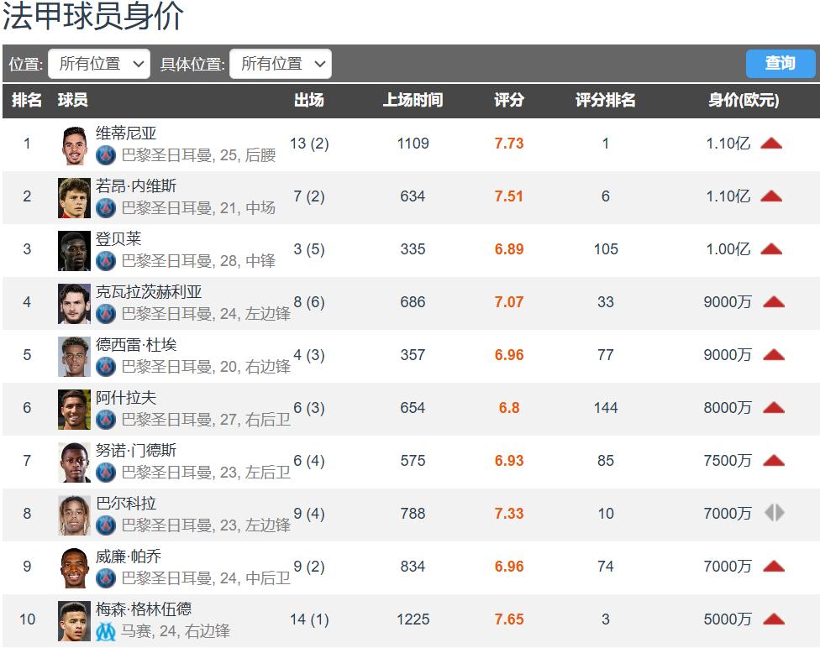The width and height of the screenshot is (820, 648).
Task: Open the 位置 dropdown
Action: coord(99,64)
